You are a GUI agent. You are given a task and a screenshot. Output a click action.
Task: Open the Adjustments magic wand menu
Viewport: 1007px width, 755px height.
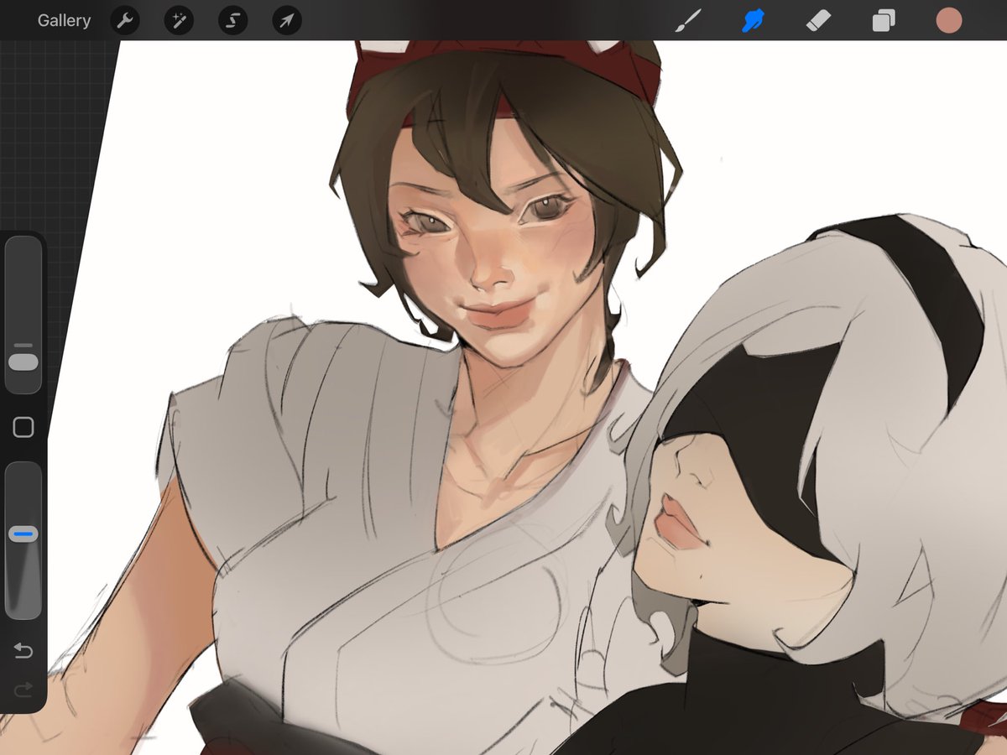179,20
